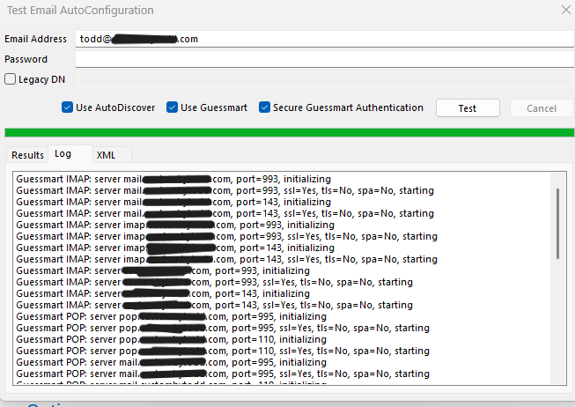
Task: Click the Password label
Action: [26, 59]
